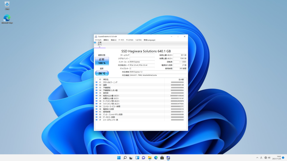Click raw value 000000001A9AA0
Screen dimensions: 287x161
coord(177,96)
